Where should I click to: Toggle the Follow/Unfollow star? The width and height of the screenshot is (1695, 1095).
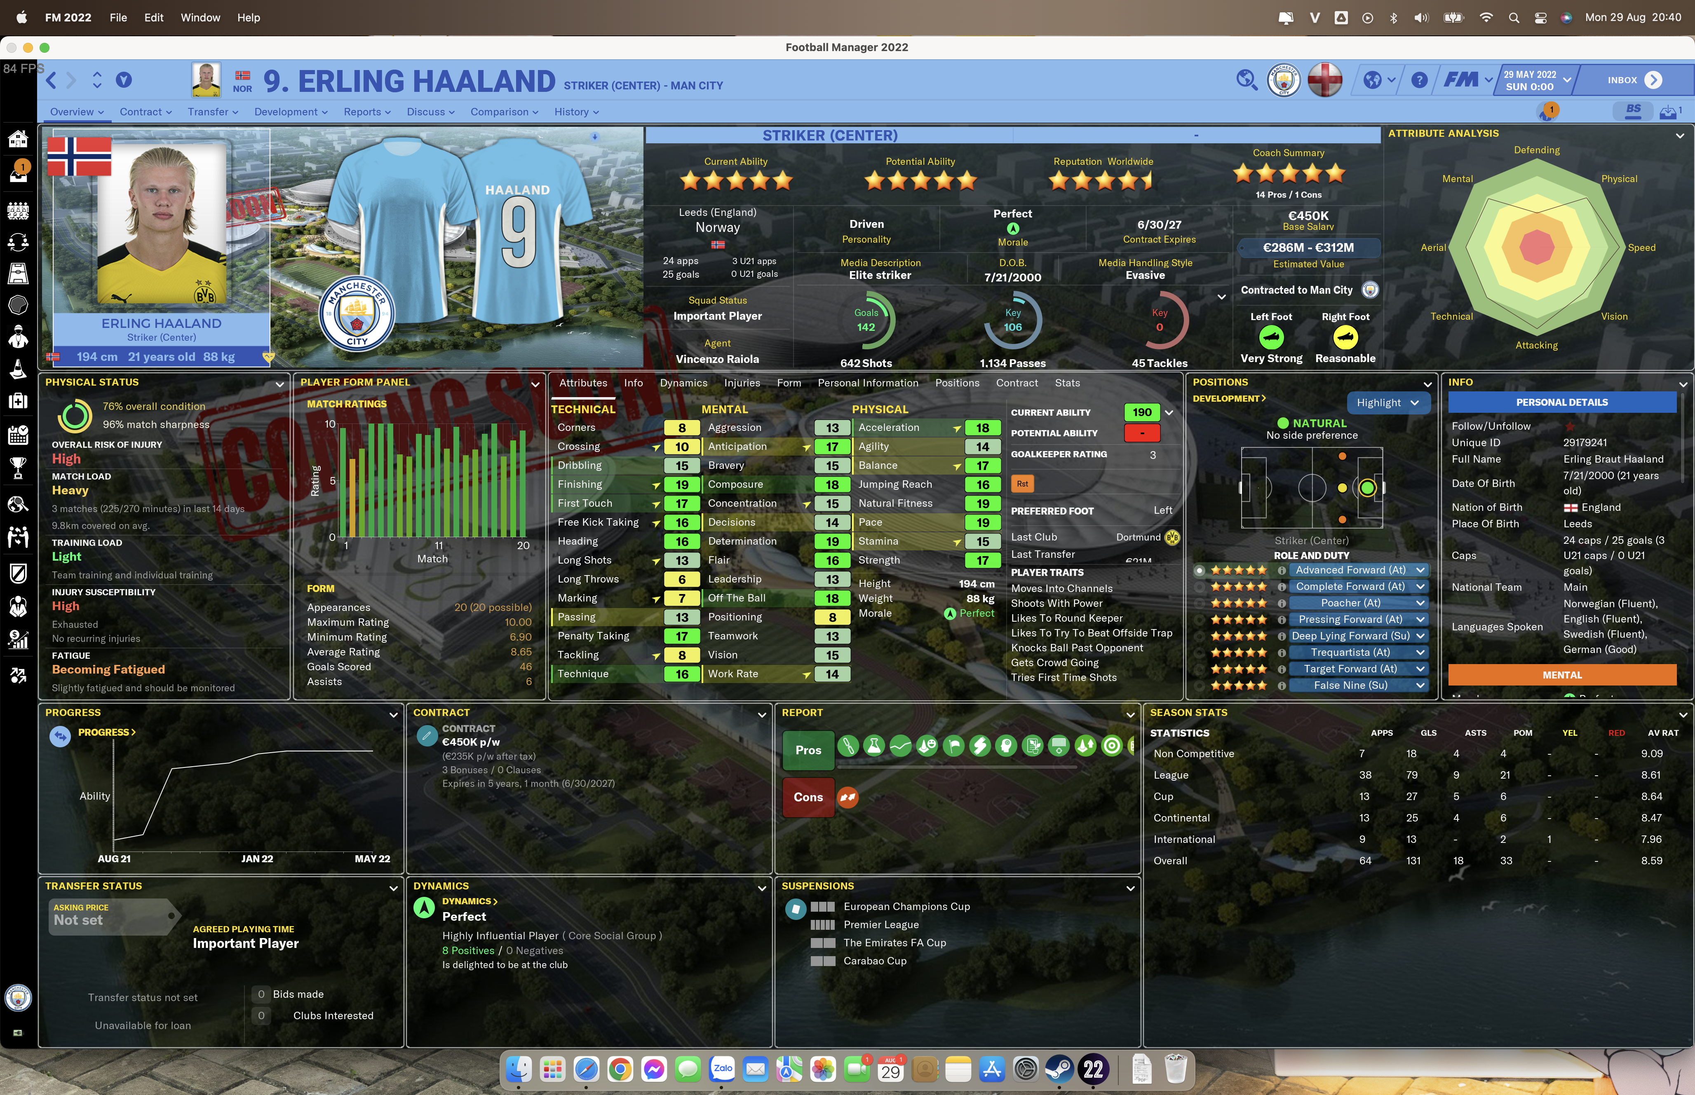(1570, 426)
